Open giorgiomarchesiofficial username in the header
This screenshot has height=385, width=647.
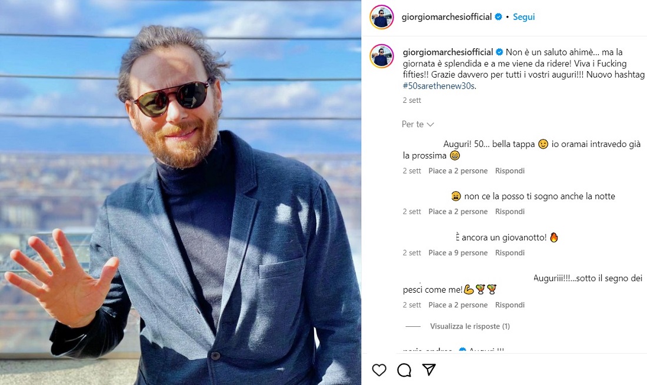446,17
